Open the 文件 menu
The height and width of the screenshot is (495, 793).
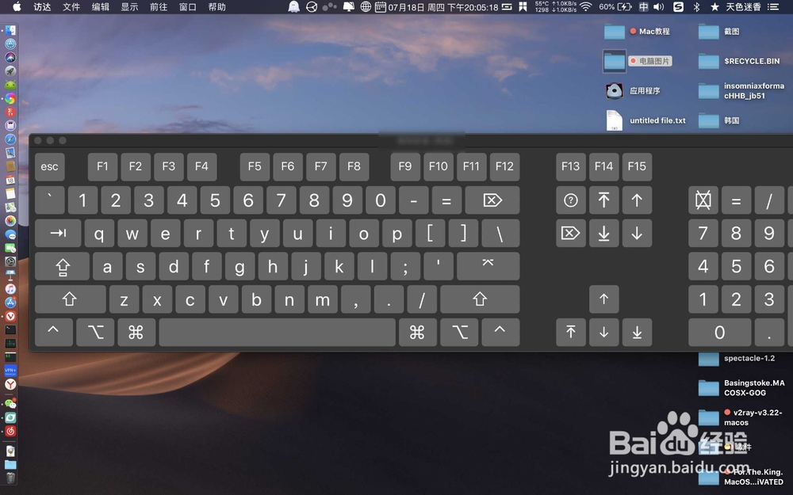point(71,6)
